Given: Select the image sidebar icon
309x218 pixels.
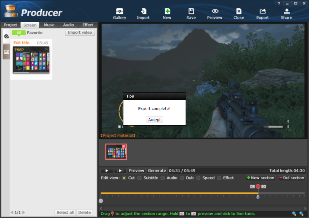Looking at the screenshot, I should [6, 52].
